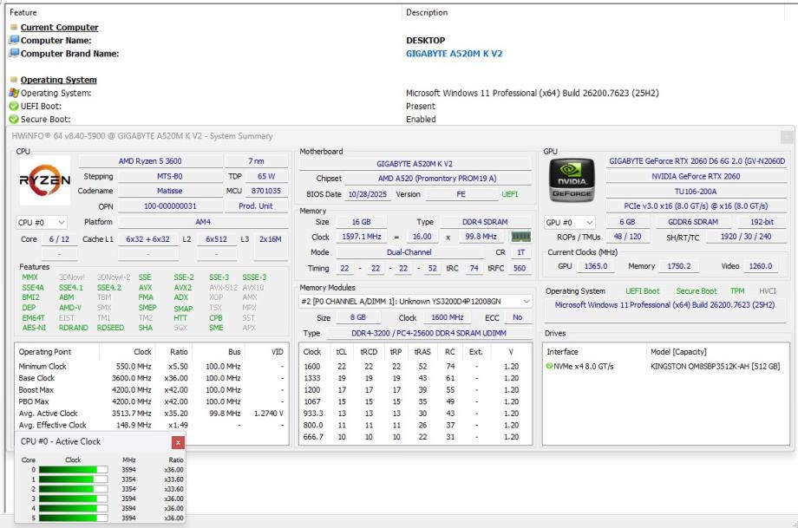Click the Ryzen CPU logo

(45, 180)
